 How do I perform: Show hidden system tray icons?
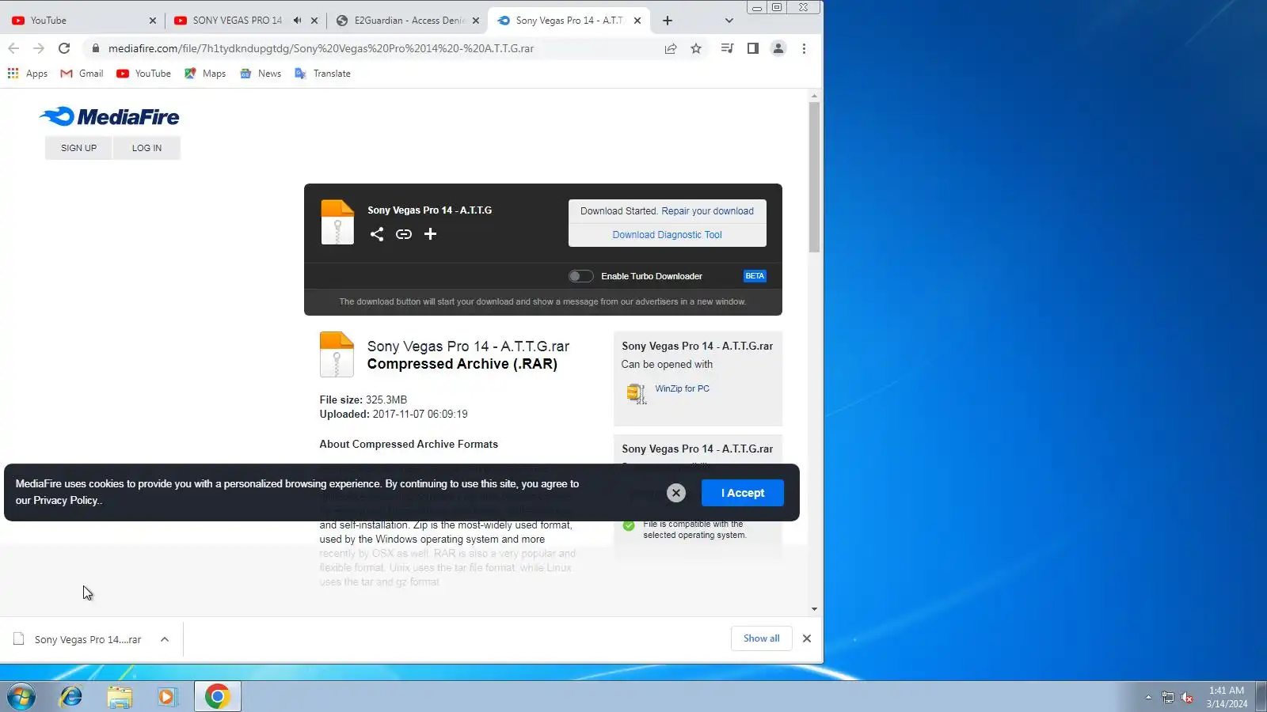pos(1148,697)
